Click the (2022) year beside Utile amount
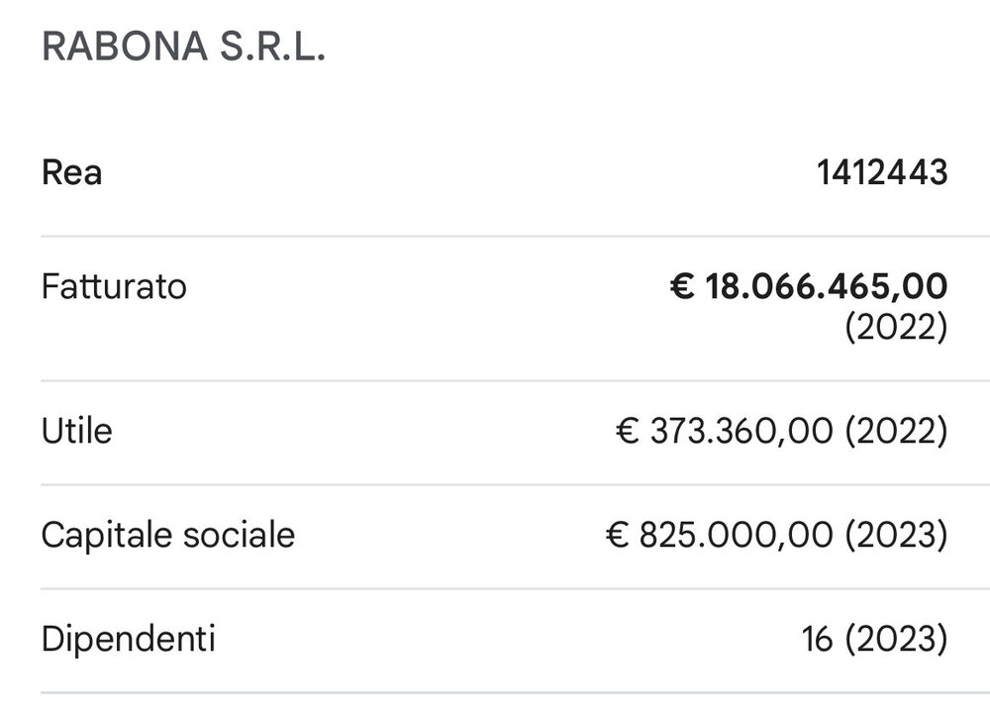Screen dimensions: 990x716 (896, 431)
